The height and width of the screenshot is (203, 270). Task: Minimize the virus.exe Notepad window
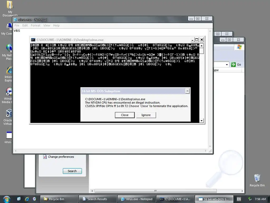click(x=191, y=19)
